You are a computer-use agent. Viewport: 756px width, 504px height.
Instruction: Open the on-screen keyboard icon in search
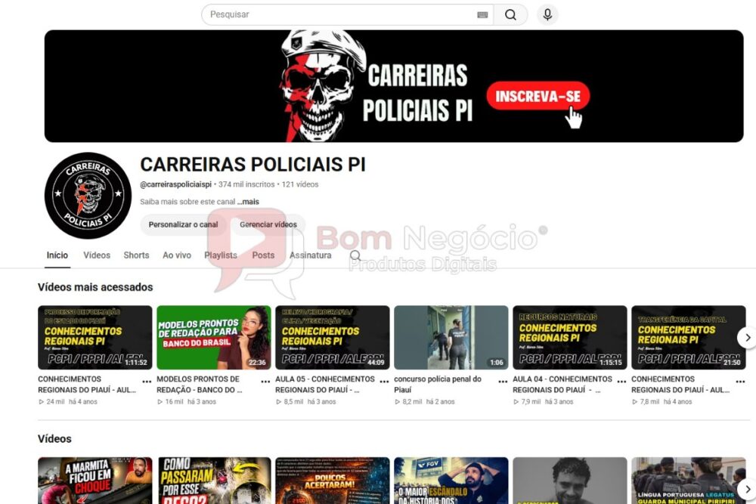(482, 15)
